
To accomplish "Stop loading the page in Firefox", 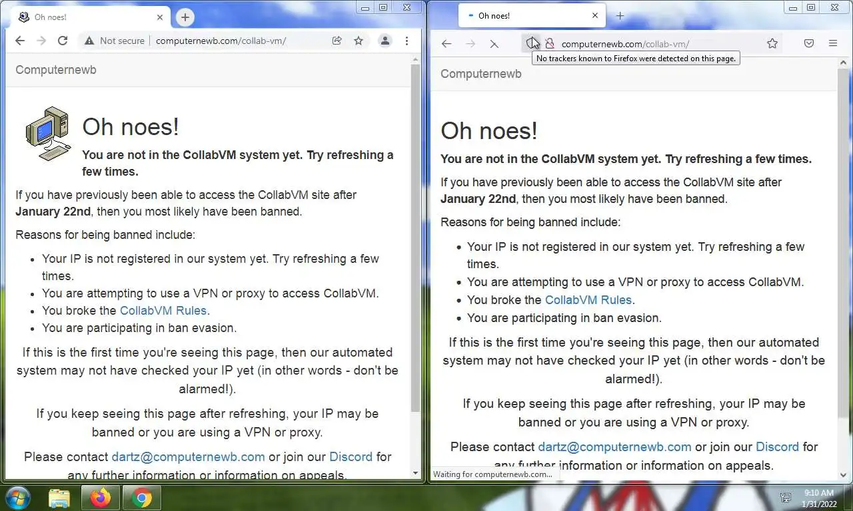I will coord(494,44).
